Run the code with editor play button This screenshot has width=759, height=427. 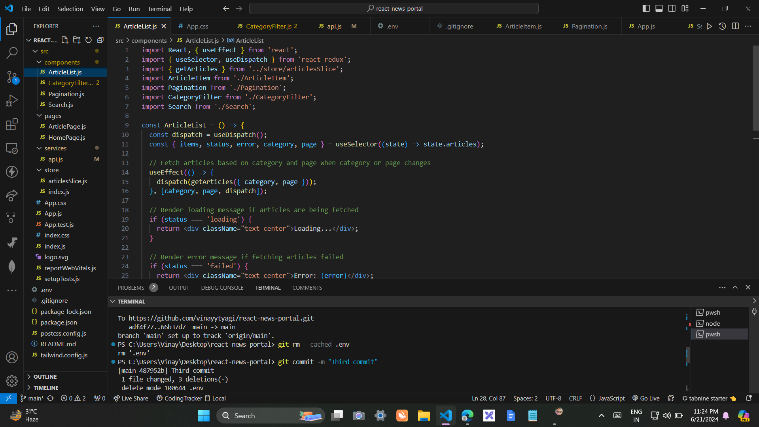click(x=710, y=26)
